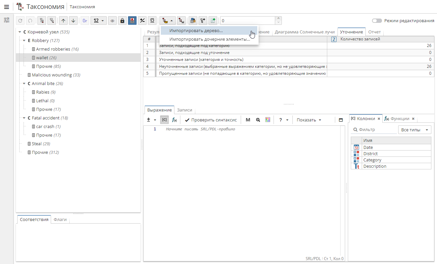Open the 'Все типы' dropdown
The width and height of the screenshot is (437, 264).
(x=414, y=130)
